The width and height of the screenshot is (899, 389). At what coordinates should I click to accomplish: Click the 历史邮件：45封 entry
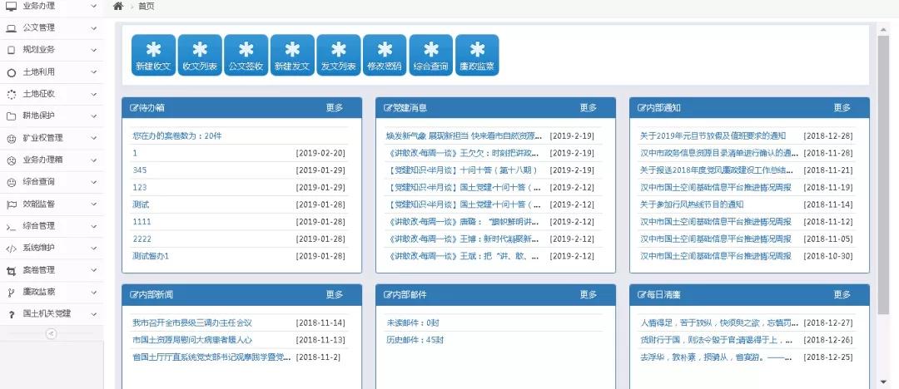click(x=415, y=340)
